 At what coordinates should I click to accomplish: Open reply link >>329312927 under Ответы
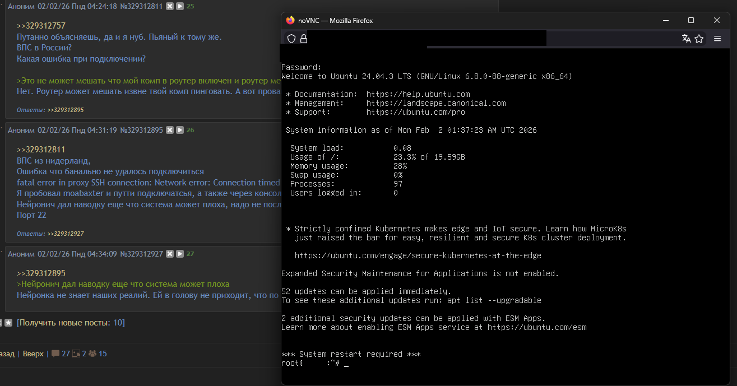point(66,234)
